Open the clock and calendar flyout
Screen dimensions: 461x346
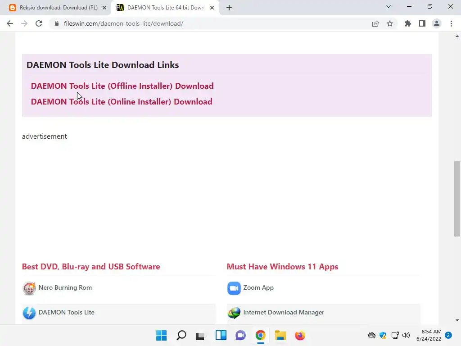pos(429,335)
